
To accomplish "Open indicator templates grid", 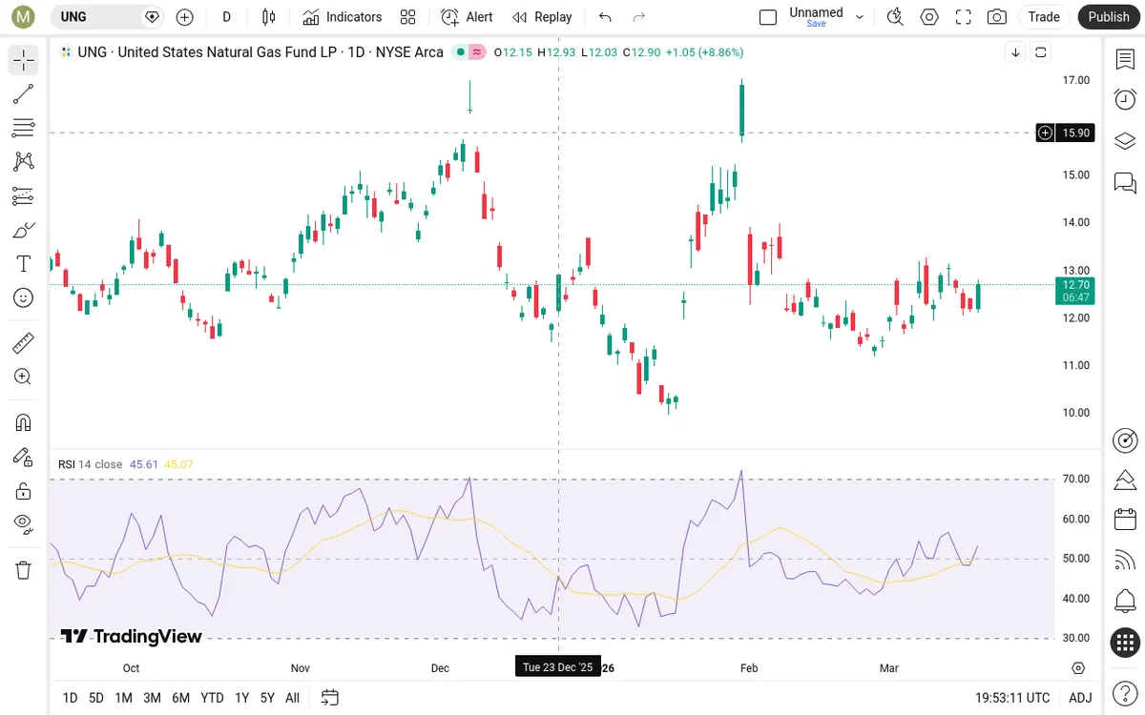I will click(408, 16).
